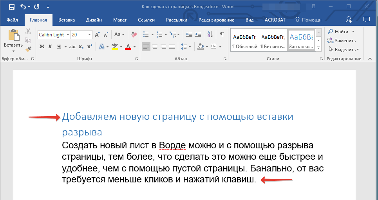
Task: Click the Sort icon in the paragraph group
Action: pos(210,34)
